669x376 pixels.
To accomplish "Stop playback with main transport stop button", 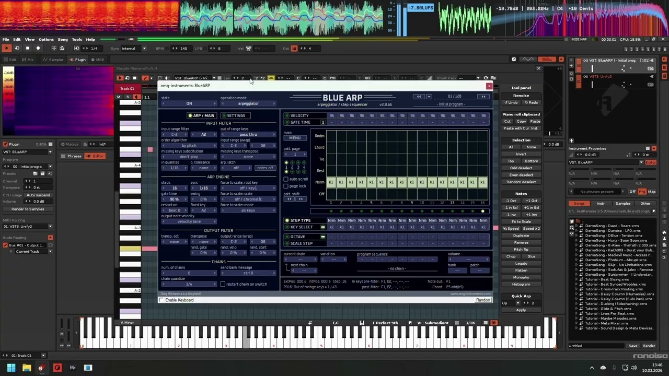I will click(27, 48).
